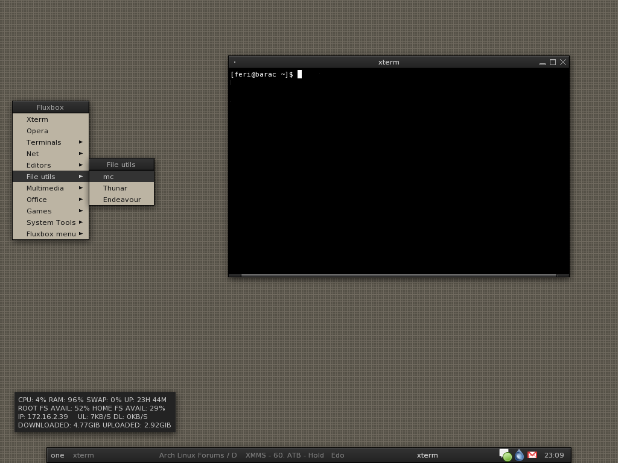Launch Endeavour file manager

coord(121,199)
